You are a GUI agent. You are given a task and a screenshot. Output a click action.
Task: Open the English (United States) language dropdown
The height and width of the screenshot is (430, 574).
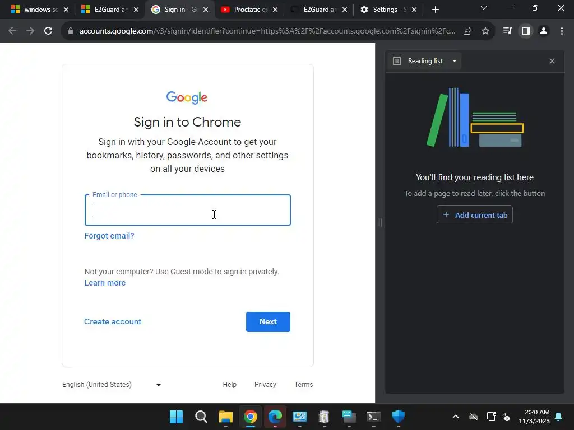(112, 384)
